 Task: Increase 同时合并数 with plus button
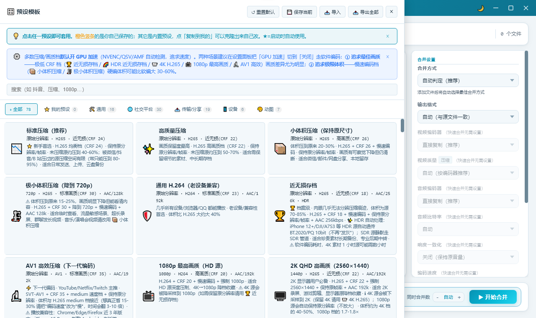pyautogui.click(x=459, y=297)
